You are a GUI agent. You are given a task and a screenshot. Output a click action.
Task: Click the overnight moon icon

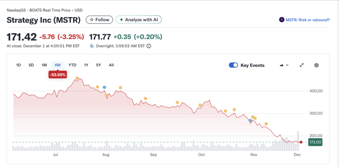pyautogui.click(x=92, y=46)
